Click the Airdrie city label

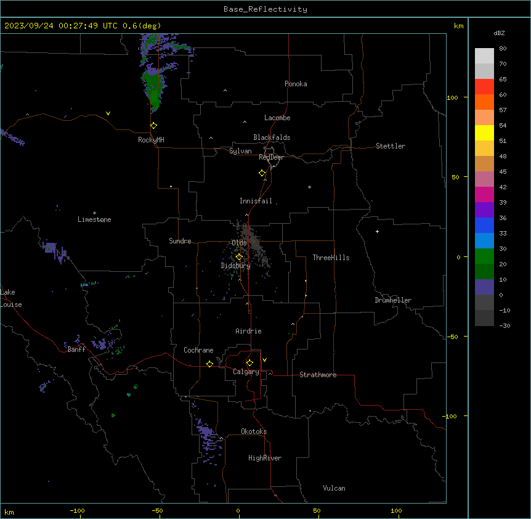(x=248, y=331)
